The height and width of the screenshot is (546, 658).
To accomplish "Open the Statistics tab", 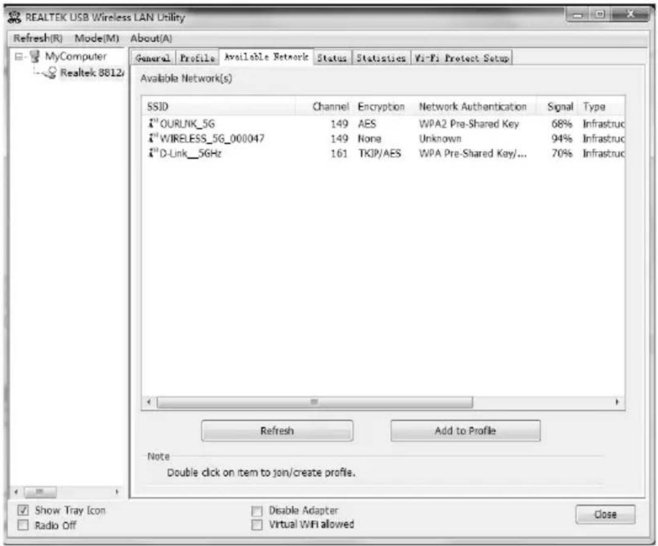I will pos(381,58).
